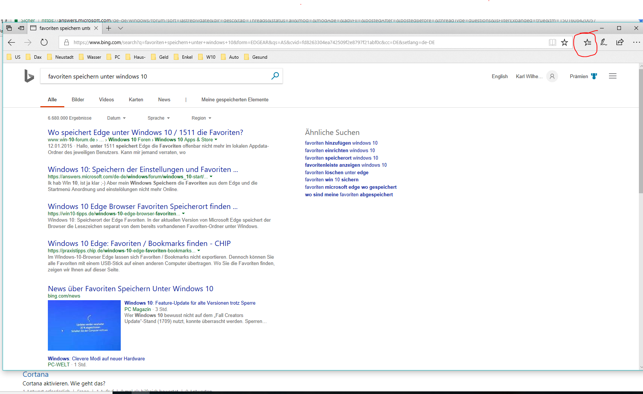Open the Wasser favorites folder
The height and width of the screenshot is (394, 643).
(x=90, y=57)
